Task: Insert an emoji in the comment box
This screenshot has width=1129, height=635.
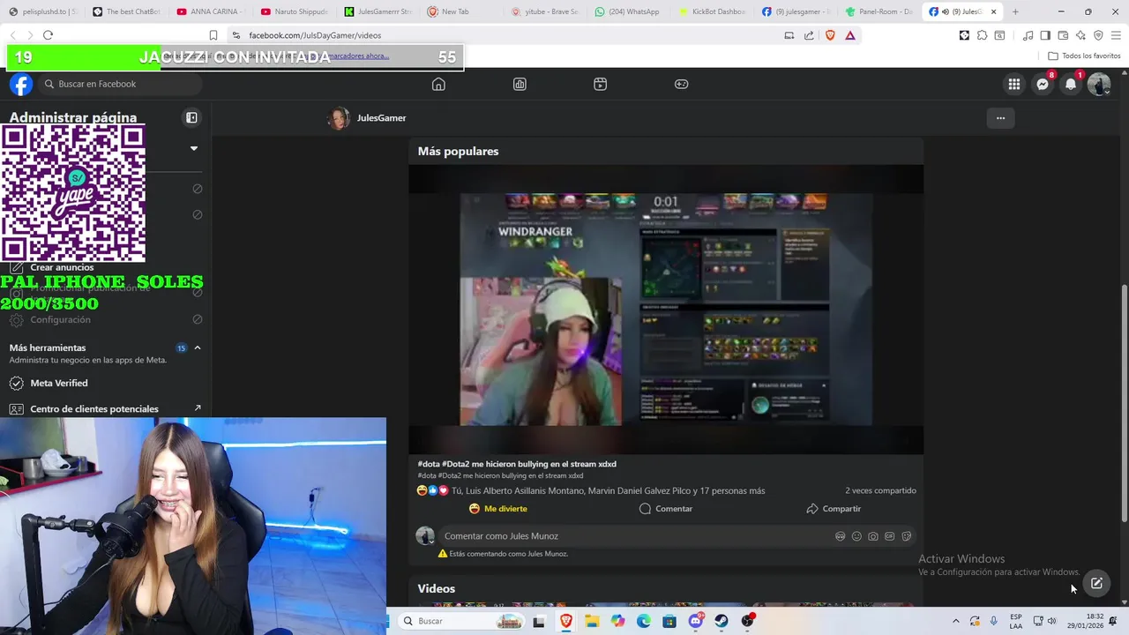Action: tap(856, 536)
